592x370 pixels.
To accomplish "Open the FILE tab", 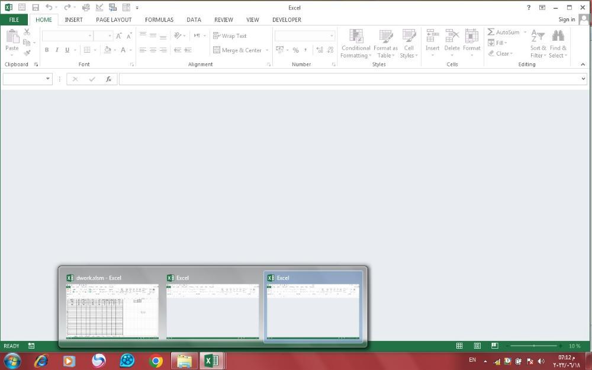I will tap(14, 20).
